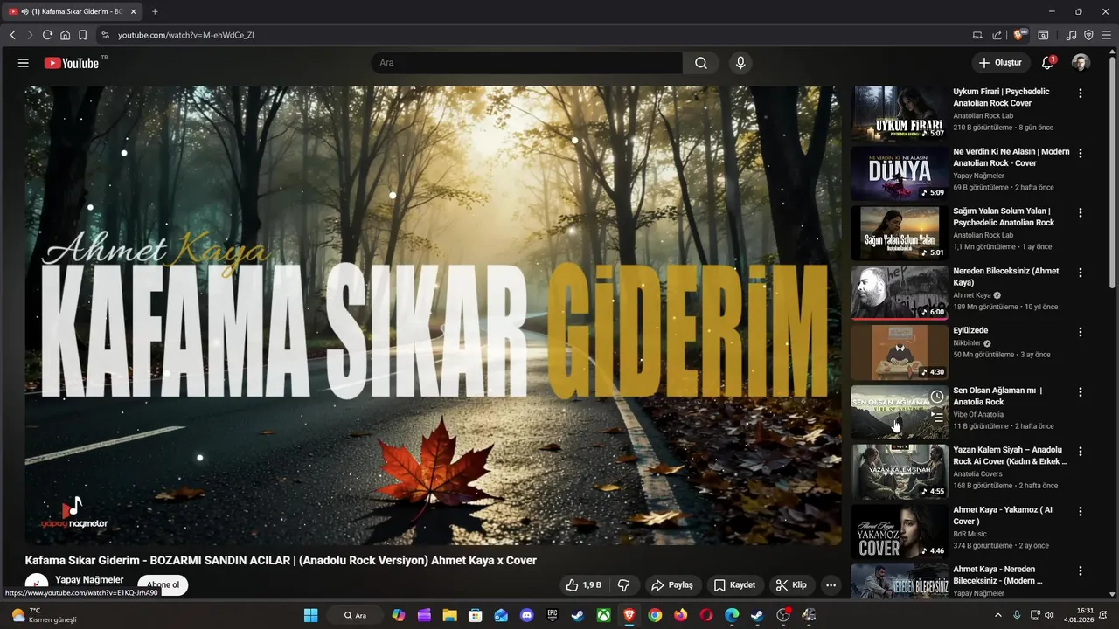
Task: Open the browser main menu
Action: click(x=1106, y=35)
